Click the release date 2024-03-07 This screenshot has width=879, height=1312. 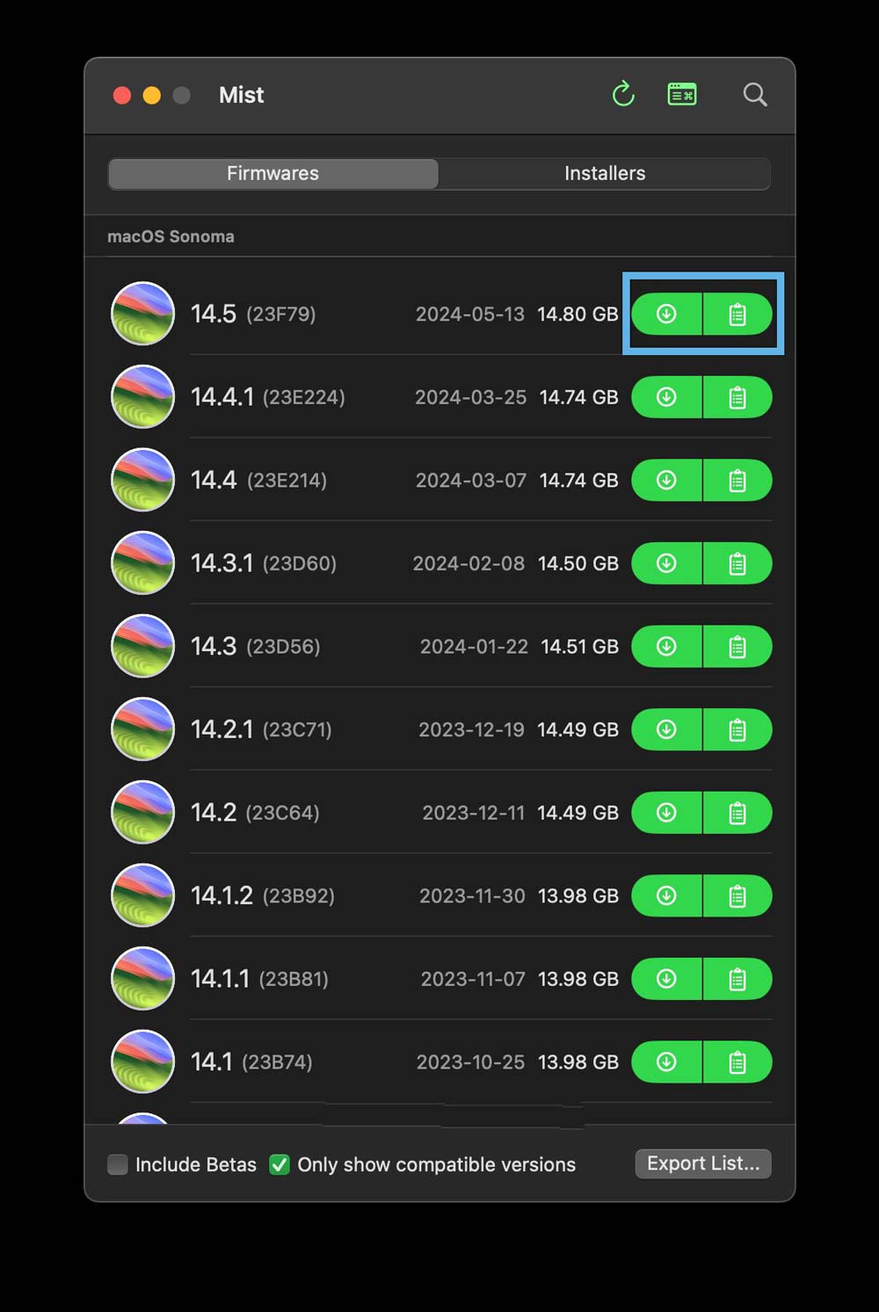pos(471,480)
